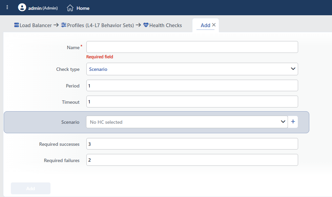The width and height of the screenshot is (332, 197).
Task: Click the Add submit button
Action: coord(31,188)
